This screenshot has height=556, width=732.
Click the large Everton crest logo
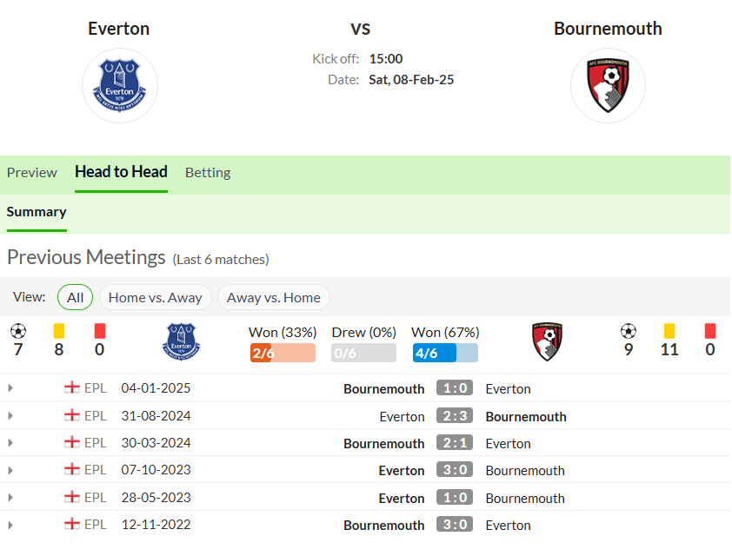[x=119, y=86]
